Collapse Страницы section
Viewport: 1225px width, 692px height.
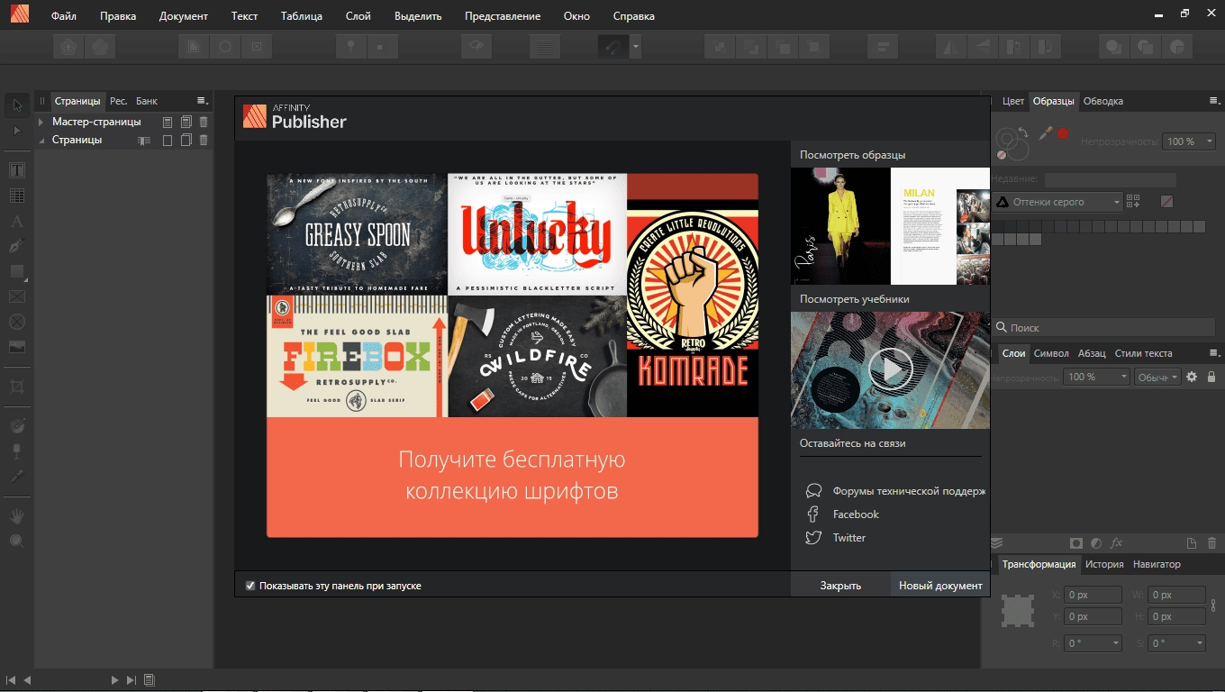click(x=41, y=140)
